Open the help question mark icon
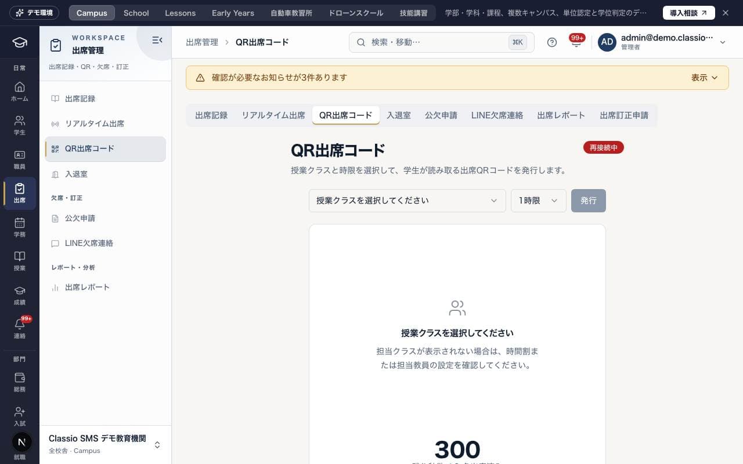 click(552, 42)
